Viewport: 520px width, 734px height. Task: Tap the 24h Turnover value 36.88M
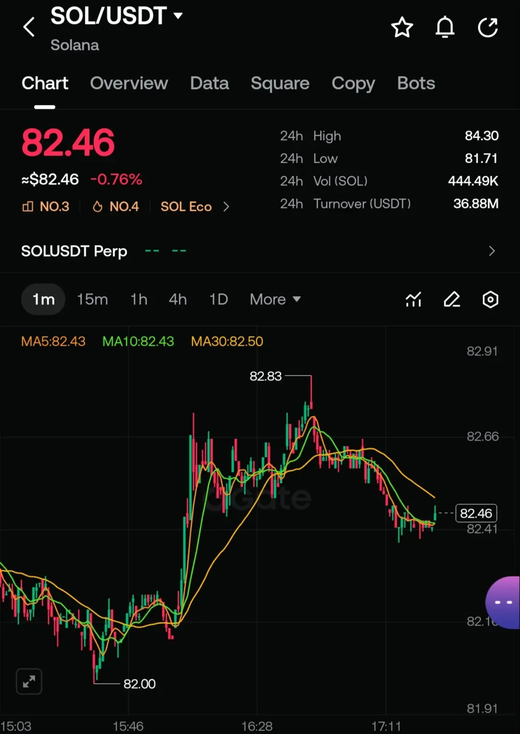[x=476, y=204]
